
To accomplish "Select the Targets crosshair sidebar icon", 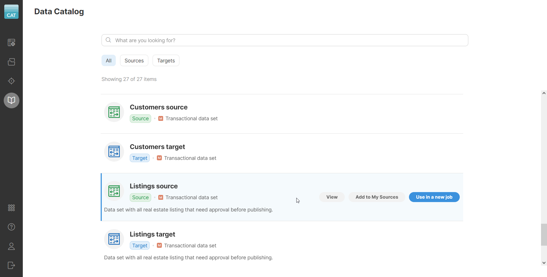I will coord(11,81).
